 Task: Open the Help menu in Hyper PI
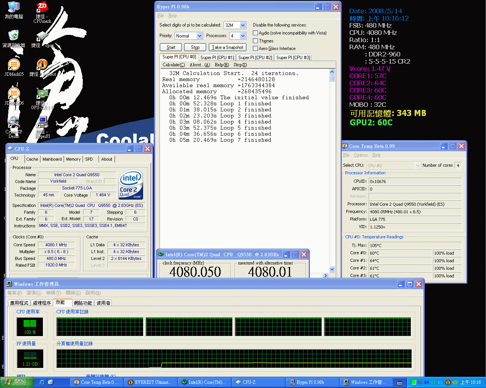click(172, 16)
